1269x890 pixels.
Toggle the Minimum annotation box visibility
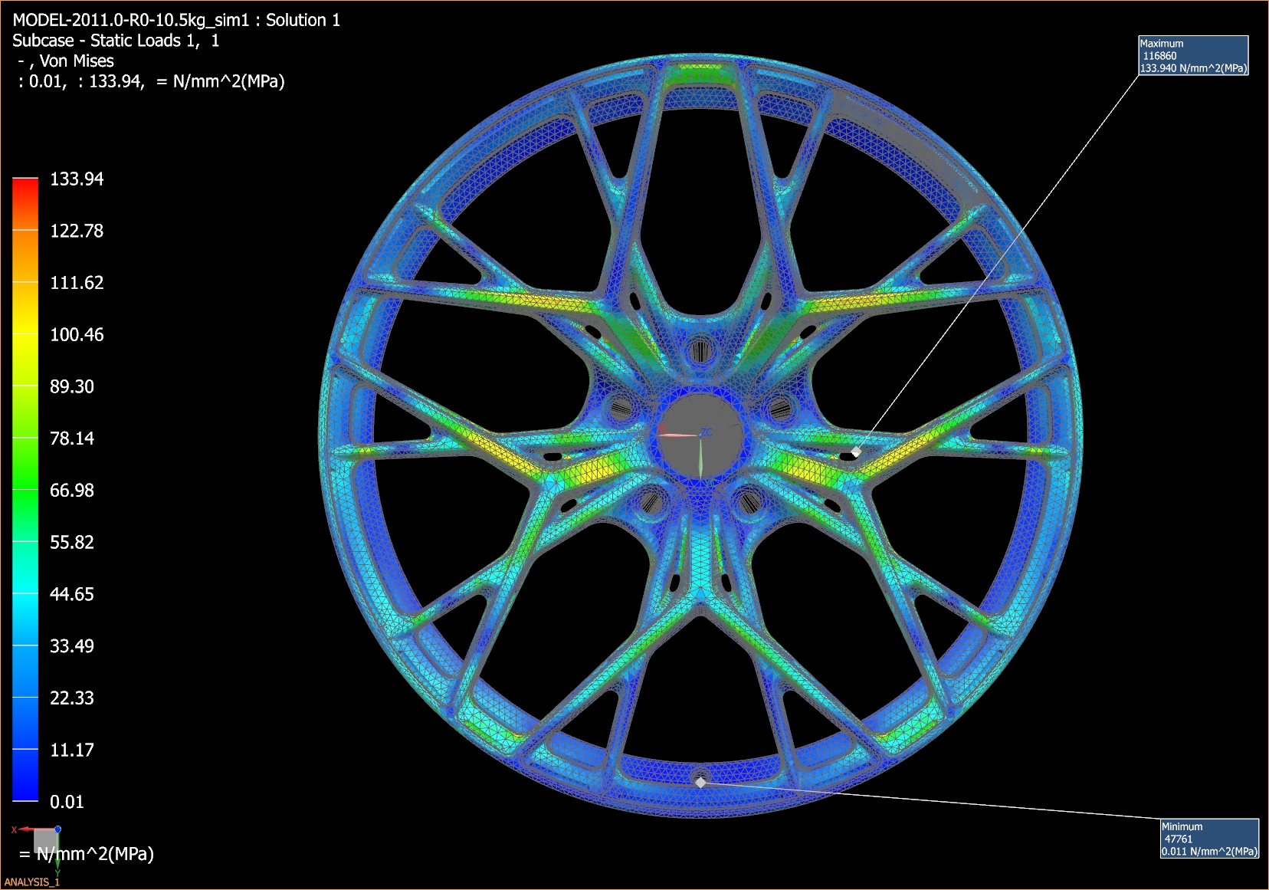click(x=1208, y=837)
